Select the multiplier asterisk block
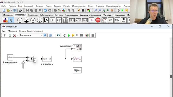The image size is (173, 97). 33,20
